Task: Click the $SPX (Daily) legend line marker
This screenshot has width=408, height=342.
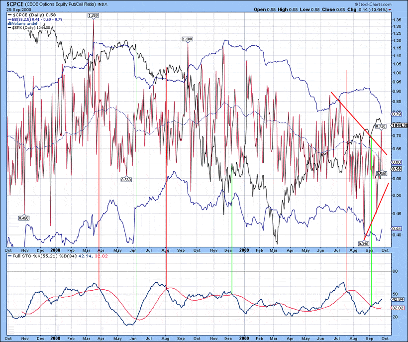Action: [x=9, y=27]
